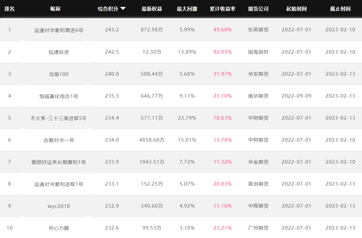Select return rate 78.63%
Screen dimensions: 362x238
223,118
